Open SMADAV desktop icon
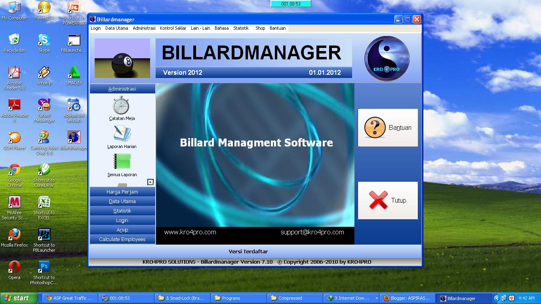Screen dimensions: 541x304 [x=74, y=76]
